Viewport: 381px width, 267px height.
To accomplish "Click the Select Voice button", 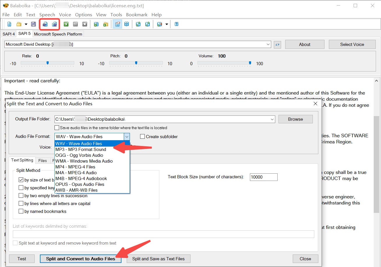I will [x=352, y=44].
